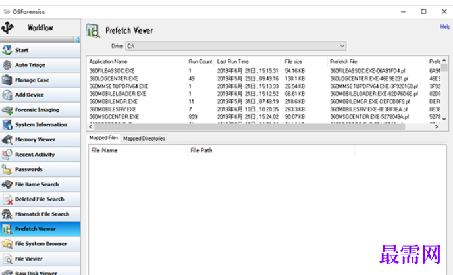Open Recent Activity module button
Image resolution: width=453 pixels, height=275 pixels.
coord(40,155)
